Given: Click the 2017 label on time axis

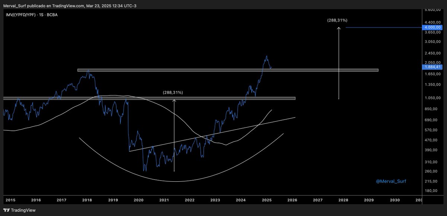Looking at the screenshot, I should [x=61, y=200].
